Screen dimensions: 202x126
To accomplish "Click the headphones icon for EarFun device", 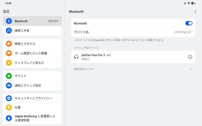I will click(76, 57).
